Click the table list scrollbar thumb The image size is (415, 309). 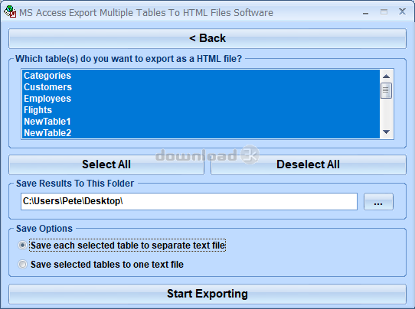[386, 91]
